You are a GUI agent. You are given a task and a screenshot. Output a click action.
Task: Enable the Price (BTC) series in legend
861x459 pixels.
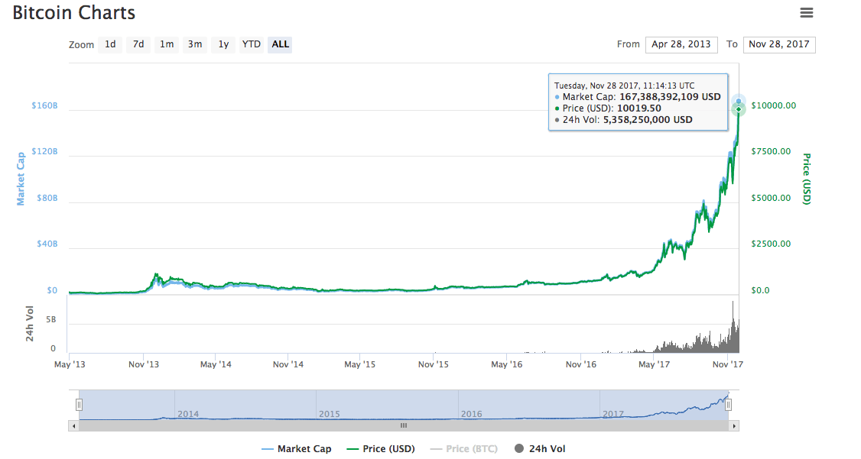[465, 449]
